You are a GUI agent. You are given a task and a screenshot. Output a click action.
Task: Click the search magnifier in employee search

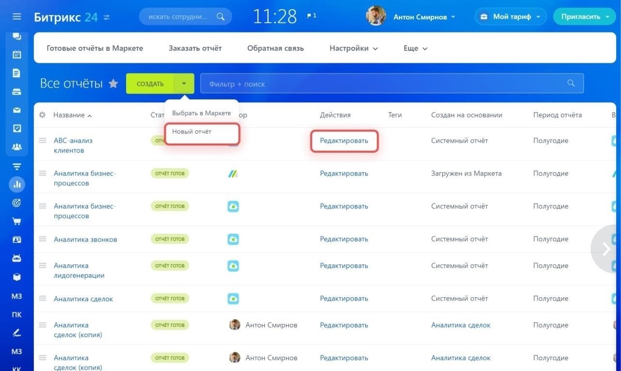click(x=221, y=16)
